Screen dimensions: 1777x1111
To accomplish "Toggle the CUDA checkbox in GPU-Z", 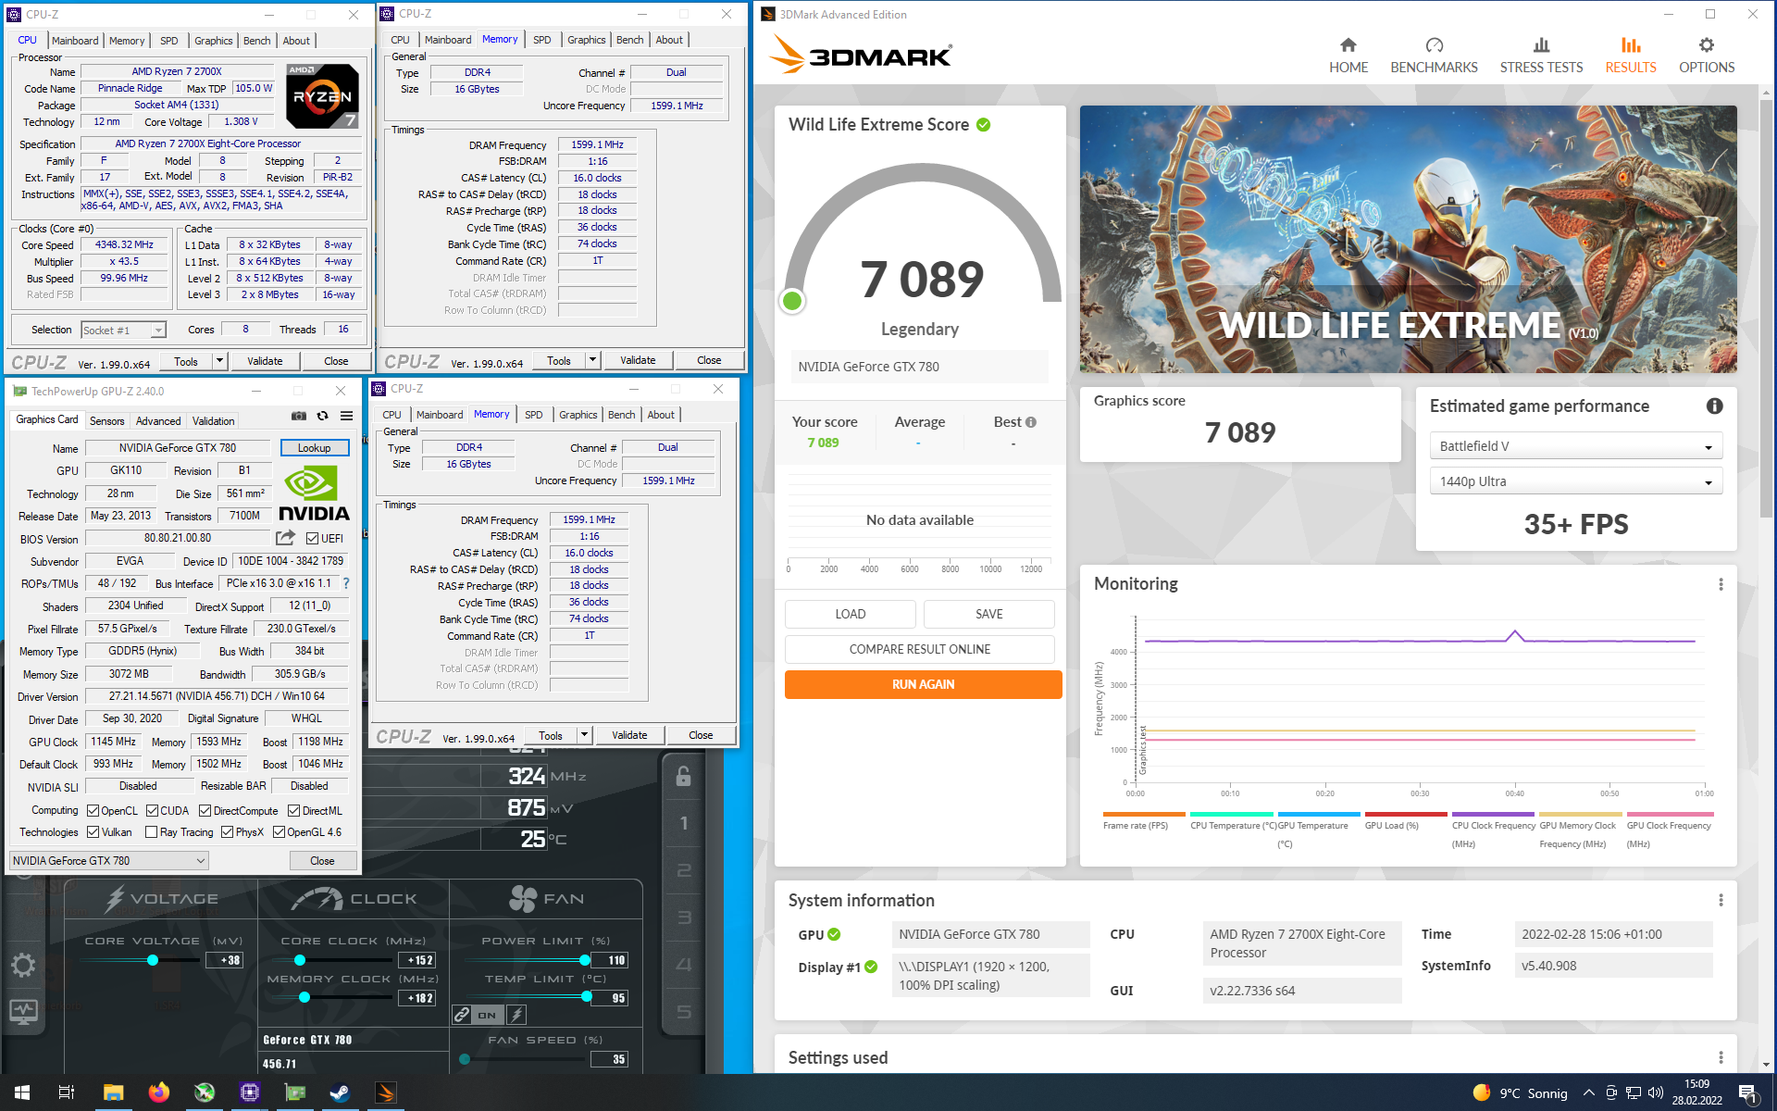I will click(x=152, y=810).
